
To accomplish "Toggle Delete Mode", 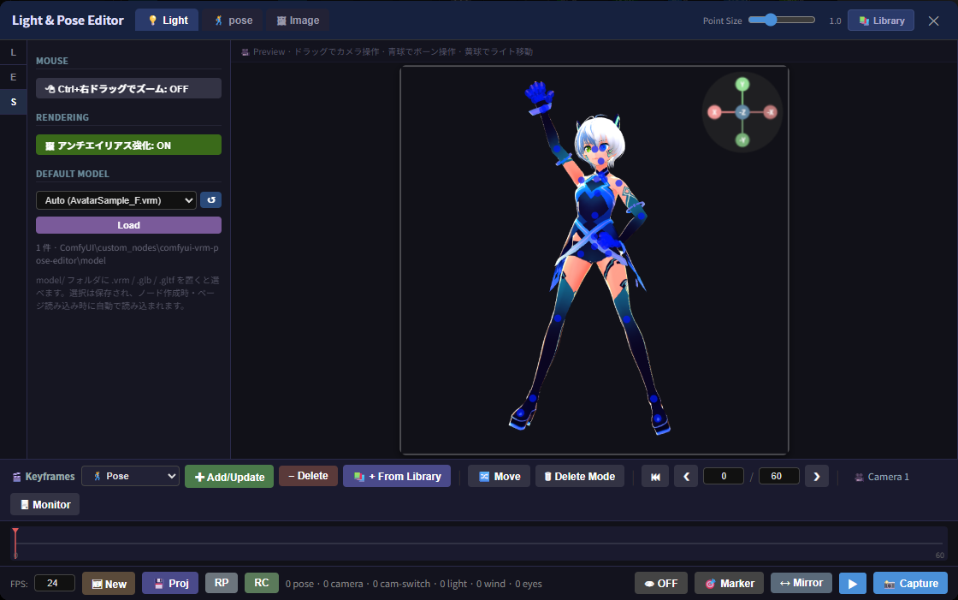I will click(580, 477).
